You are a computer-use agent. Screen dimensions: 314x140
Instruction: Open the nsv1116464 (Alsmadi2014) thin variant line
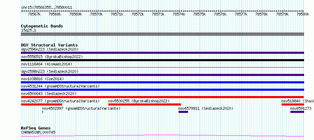tap(163, 67)
